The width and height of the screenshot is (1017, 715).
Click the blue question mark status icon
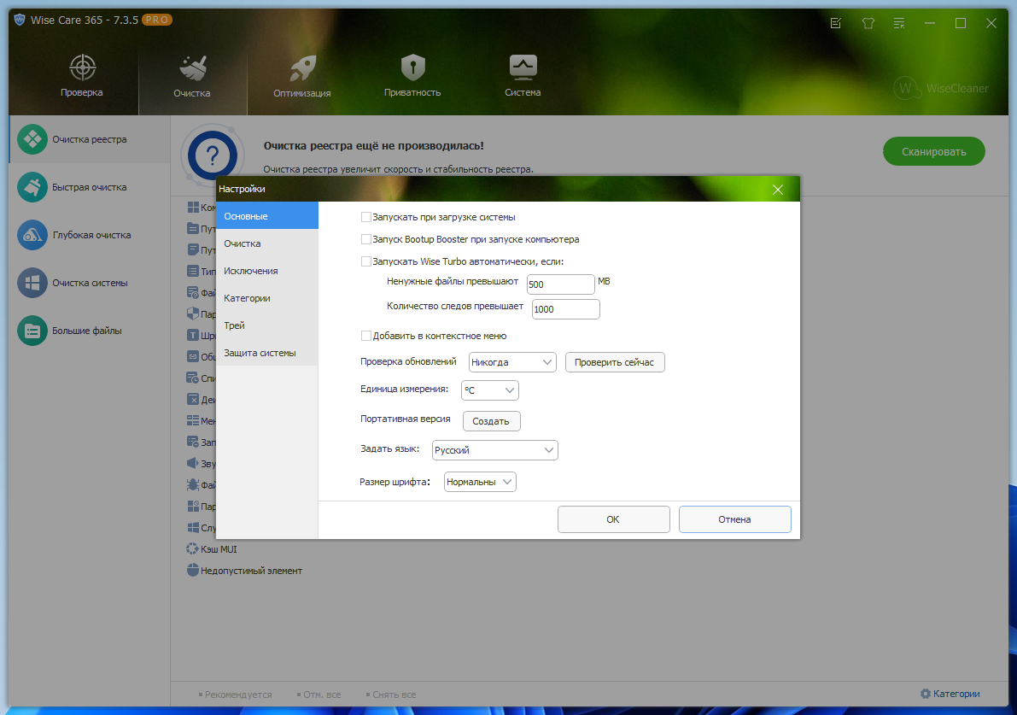point(212,155)
